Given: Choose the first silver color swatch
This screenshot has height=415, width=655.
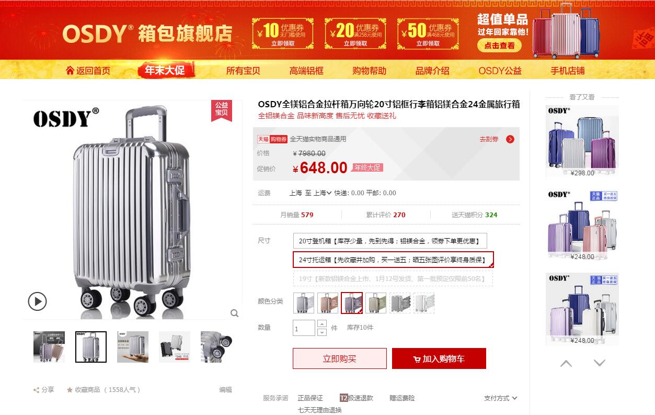Looking at the screenshot, I should pos(304,303).
